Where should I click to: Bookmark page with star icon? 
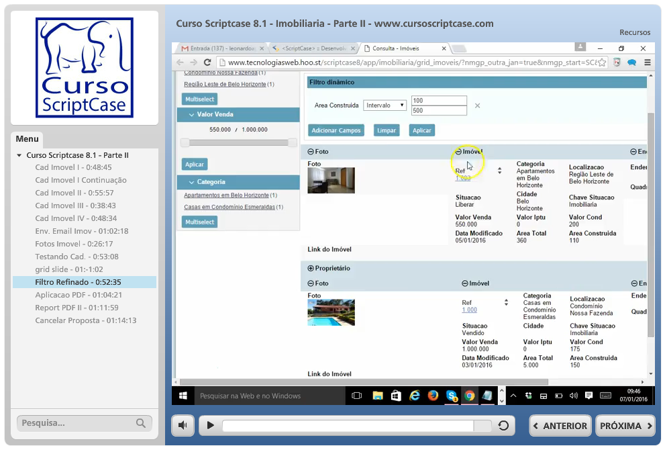coord(601,62)
